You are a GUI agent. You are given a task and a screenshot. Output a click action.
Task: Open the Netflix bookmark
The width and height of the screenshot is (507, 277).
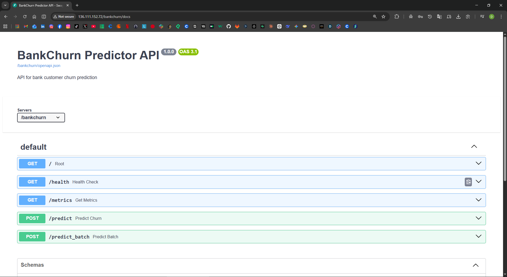pos(127,26)
